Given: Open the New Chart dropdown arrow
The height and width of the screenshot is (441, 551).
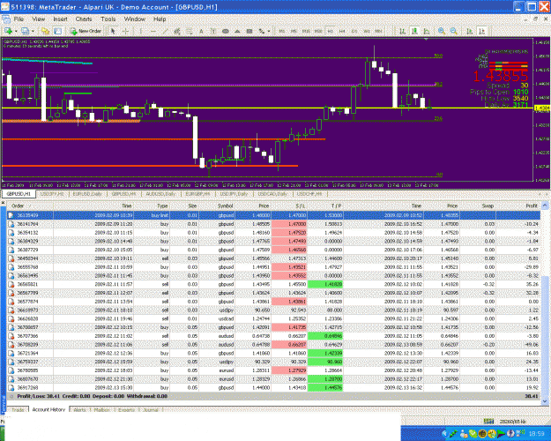Looking at the screenshot, I should [16, 31].
